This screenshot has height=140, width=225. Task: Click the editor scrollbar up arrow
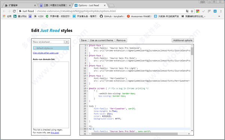click(x=192, y=46)
